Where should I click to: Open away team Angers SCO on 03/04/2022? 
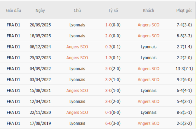pyautogui.click(x=148, y=79)
